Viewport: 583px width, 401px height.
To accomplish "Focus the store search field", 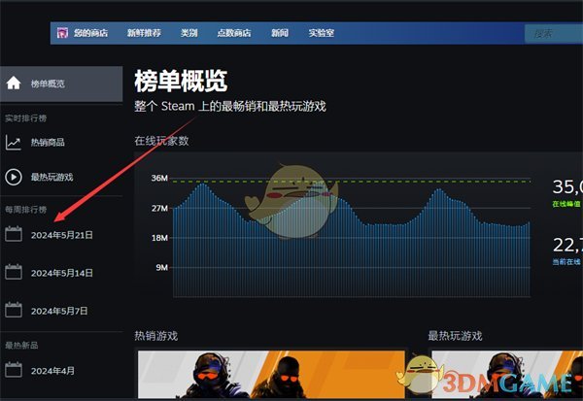I will tap(553, 34).
